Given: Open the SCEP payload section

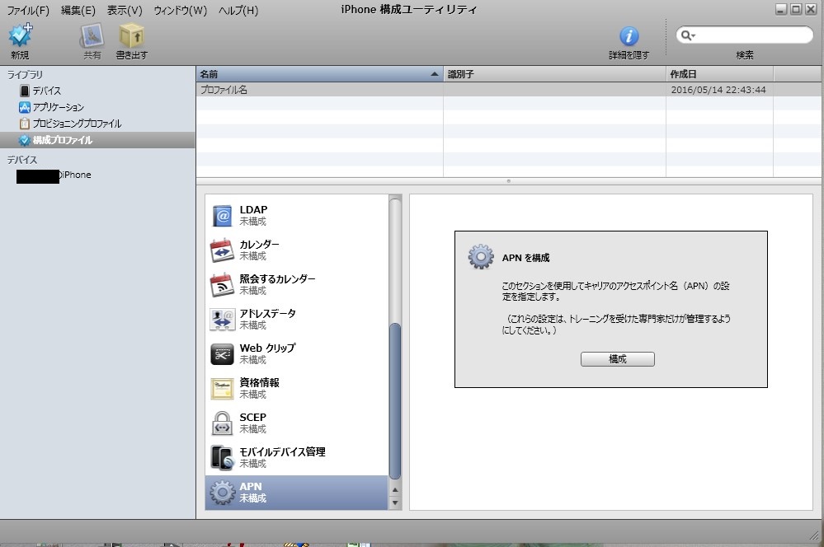Looking at the screenshot, I should pyautogui.click(x=296, y=423).
